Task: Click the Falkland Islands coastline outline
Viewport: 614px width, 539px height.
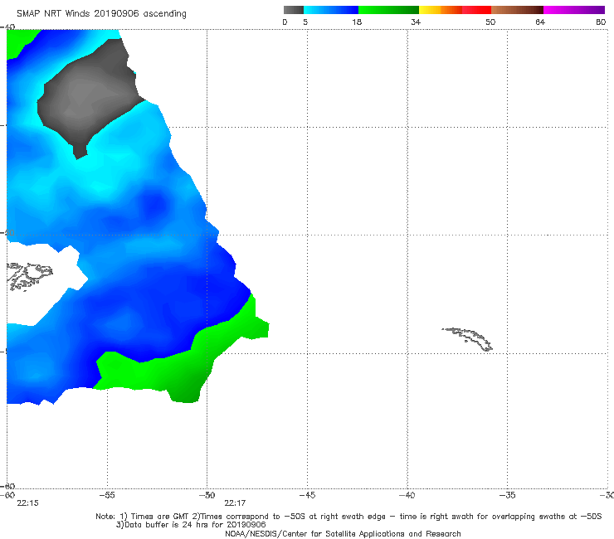Action: click(29, 276)
